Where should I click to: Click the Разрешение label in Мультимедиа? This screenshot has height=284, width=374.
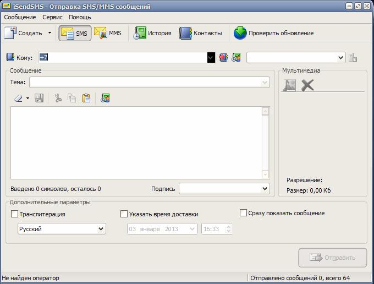pos(304,180)
